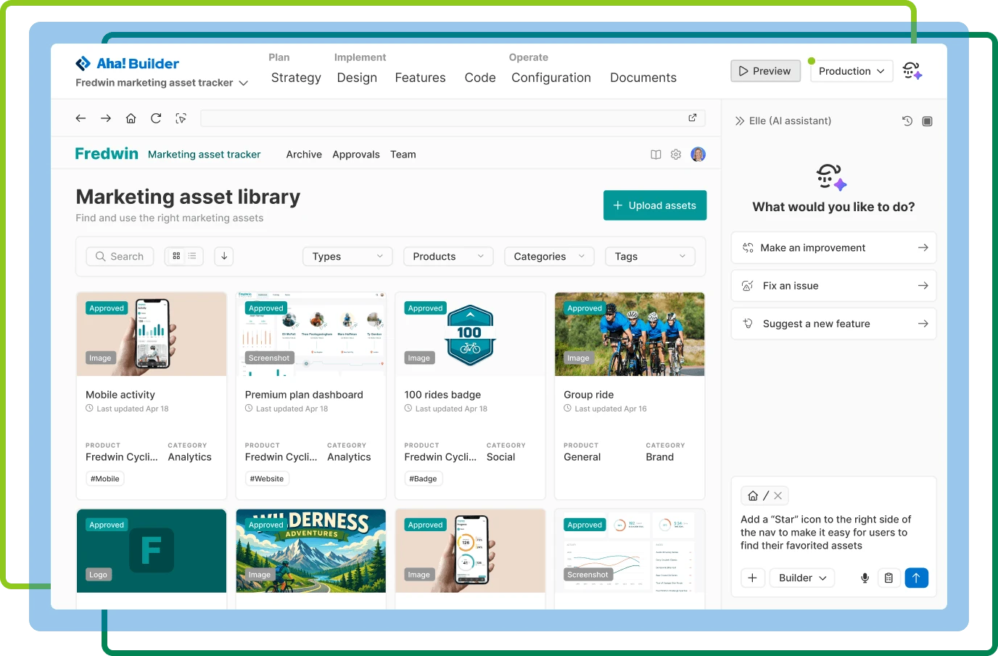The width and height of the screenshot is (998, 656).
Task: Choose the Suggest a new feature option
Action: [x=833, y=324]
